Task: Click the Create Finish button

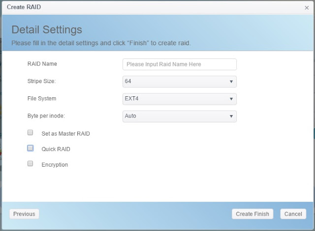Action: [x=252, y=214]
